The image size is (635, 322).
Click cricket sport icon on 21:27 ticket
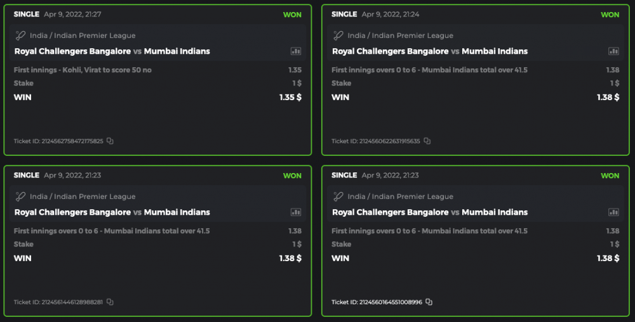point(20,36)
